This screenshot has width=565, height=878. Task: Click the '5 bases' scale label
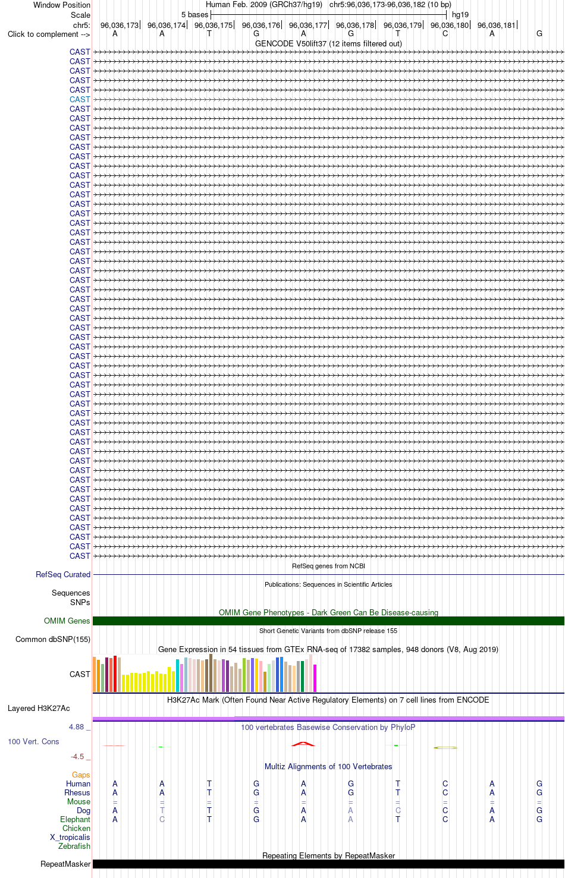tap(195, 14)
